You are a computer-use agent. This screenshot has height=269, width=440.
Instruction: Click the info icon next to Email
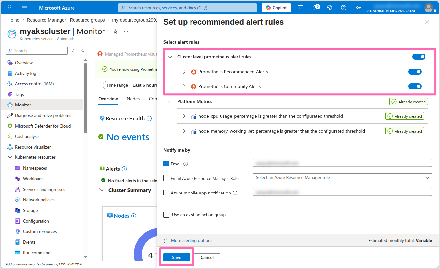click(x=186, y=164)
